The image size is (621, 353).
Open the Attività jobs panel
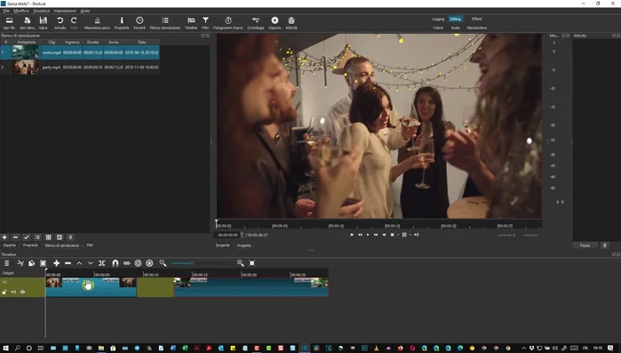291,23
